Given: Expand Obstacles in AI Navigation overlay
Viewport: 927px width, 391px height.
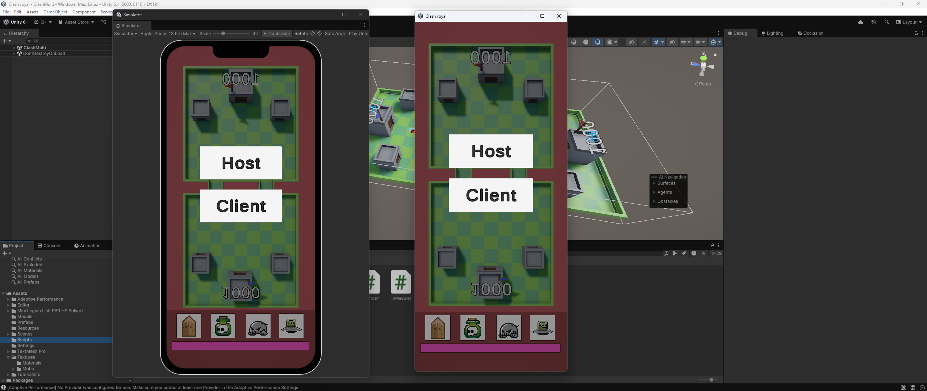Looking at the screenshot, I should pos(654,201).
